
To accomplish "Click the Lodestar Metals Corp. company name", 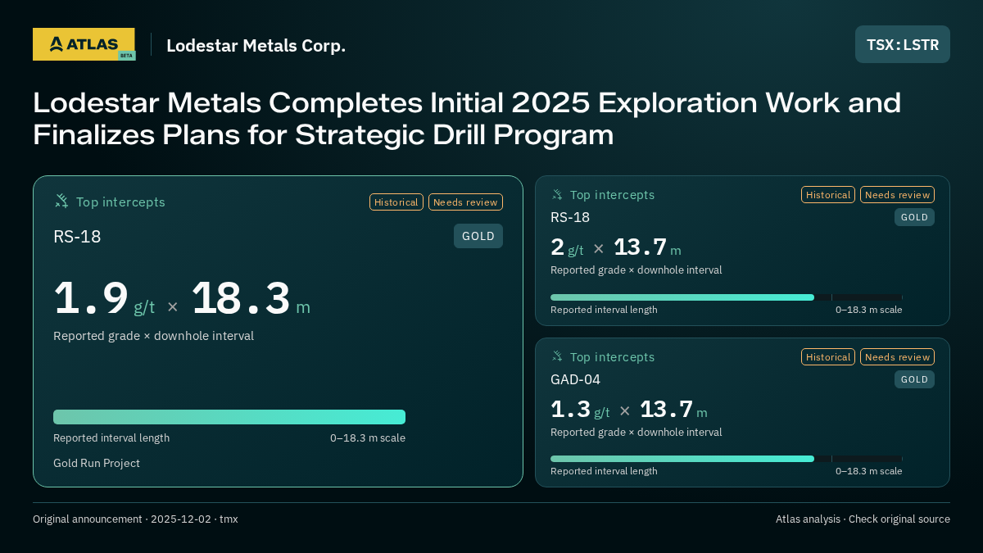I will pyautogui.click(x=256, y=46).
